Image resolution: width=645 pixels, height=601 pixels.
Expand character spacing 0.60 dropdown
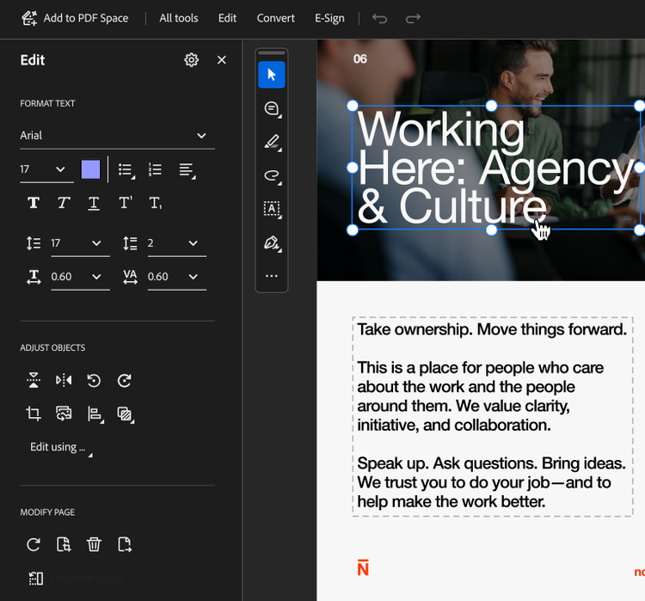tap(193, 277)
